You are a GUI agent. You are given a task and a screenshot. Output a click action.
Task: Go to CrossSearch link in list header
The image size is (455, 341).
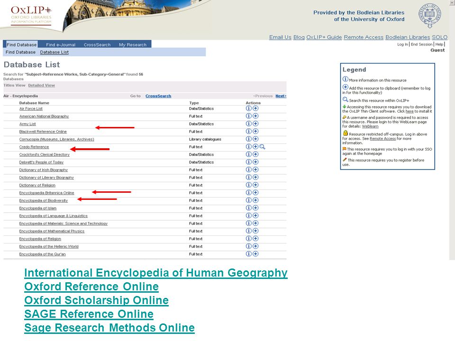[158, 96]
